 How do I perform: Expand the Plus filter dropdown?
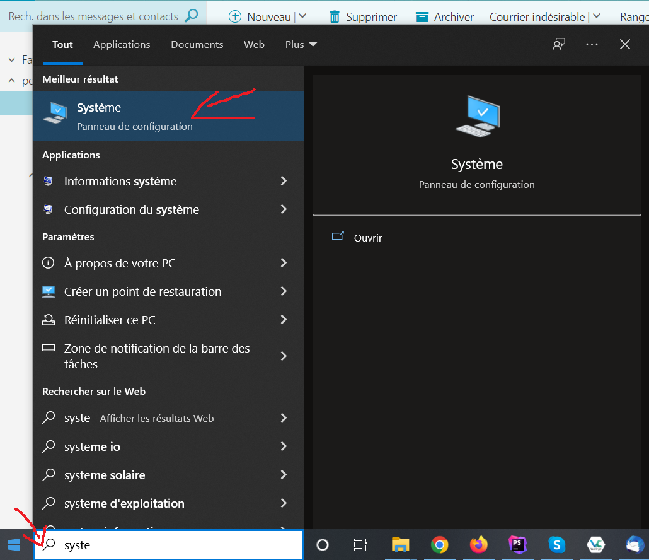(x=301, y=44)
